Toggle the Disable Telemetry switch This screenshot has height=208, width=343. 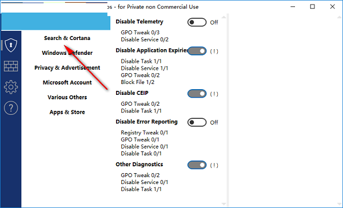[197, 22]
